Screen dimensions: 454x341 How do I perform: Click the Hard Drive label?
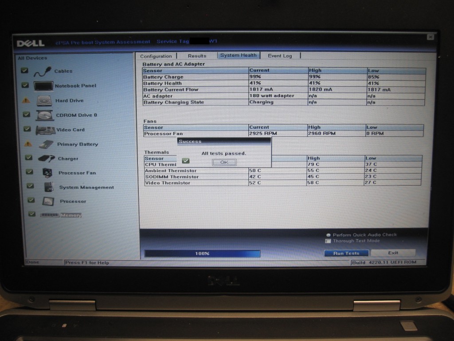[x=70, y=101]
